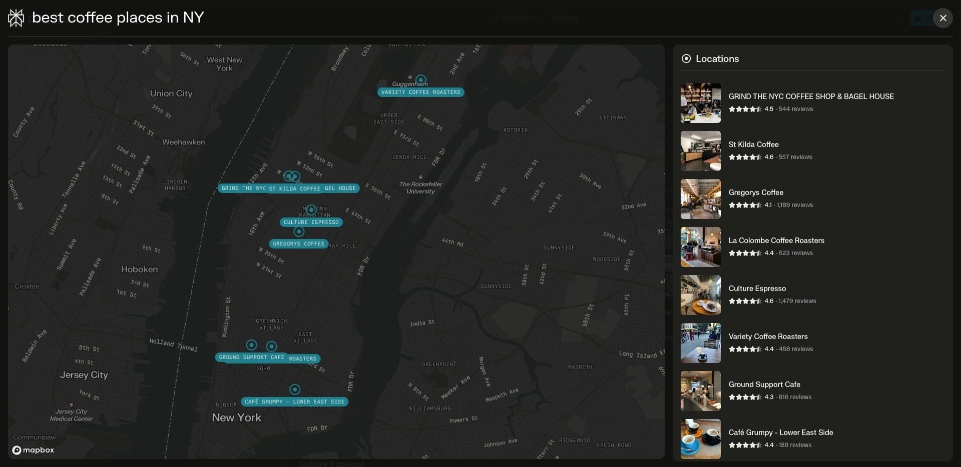Click the ST KILDA COFFEE map label

(294, 188)
